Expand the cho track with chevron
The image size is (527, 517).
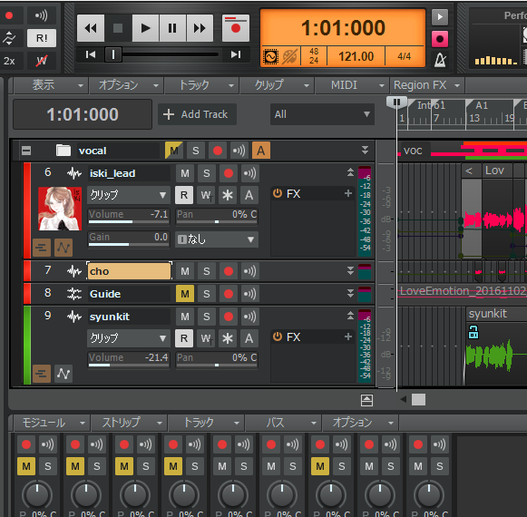[350, 271]
